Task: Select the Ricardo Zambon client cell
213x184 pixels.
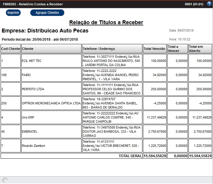Action: tap(51, 146)
